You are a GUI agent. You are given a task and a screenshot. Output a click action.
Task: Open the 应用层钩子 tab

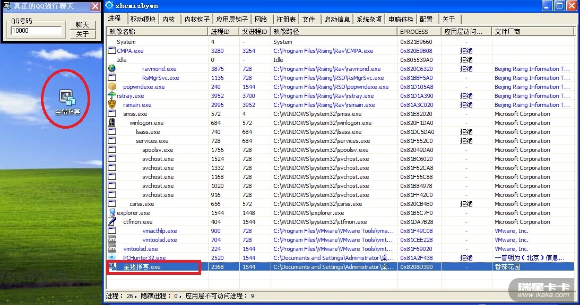point(232,19)
